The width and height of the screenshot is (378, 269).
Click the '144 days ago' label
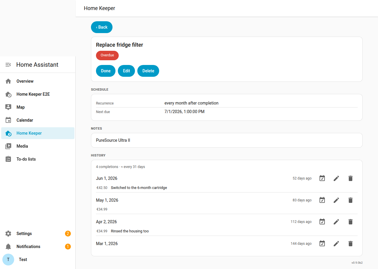point(301,244)
